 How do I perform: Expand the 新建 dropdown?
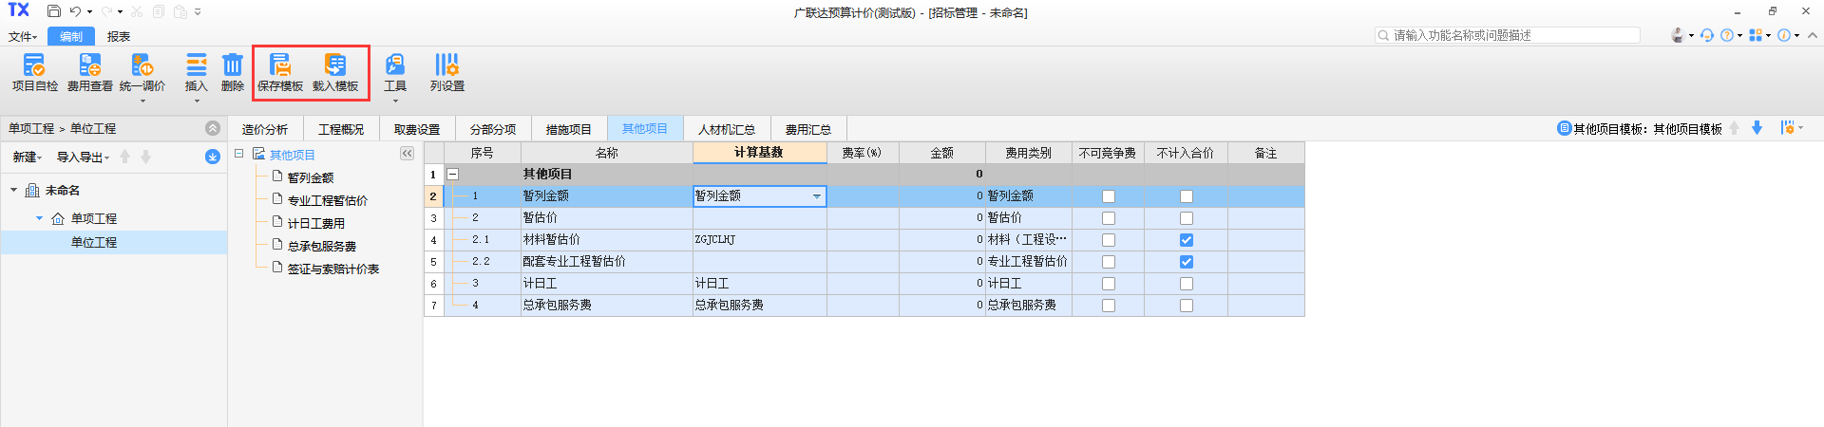[27, 158]
